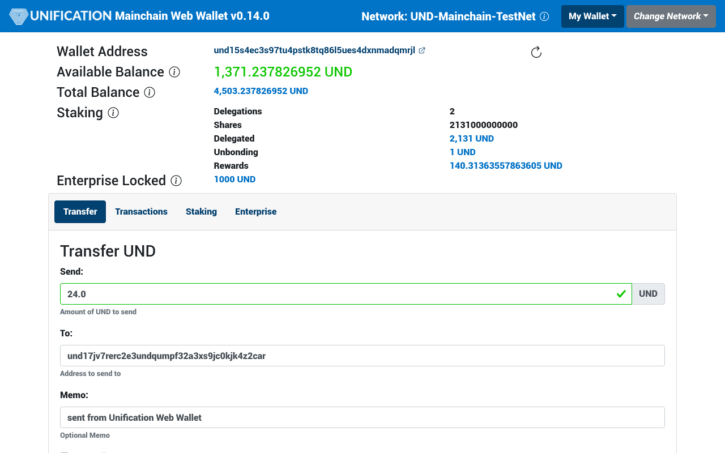Switch to the Transactions tab

point(141,211)
